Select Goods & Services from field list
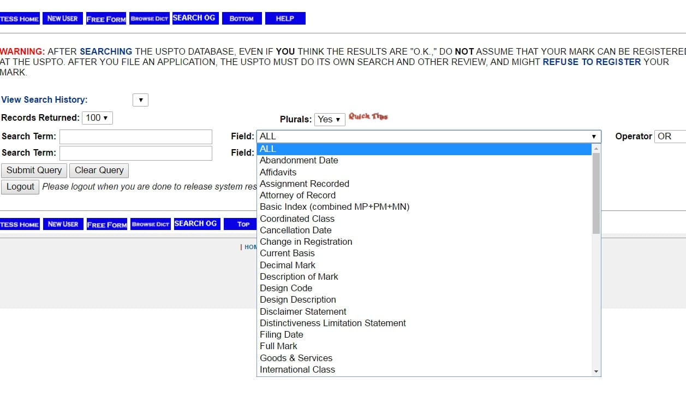Screen dimensions: 686x395 pyautogui.click(x=296, y=358)
